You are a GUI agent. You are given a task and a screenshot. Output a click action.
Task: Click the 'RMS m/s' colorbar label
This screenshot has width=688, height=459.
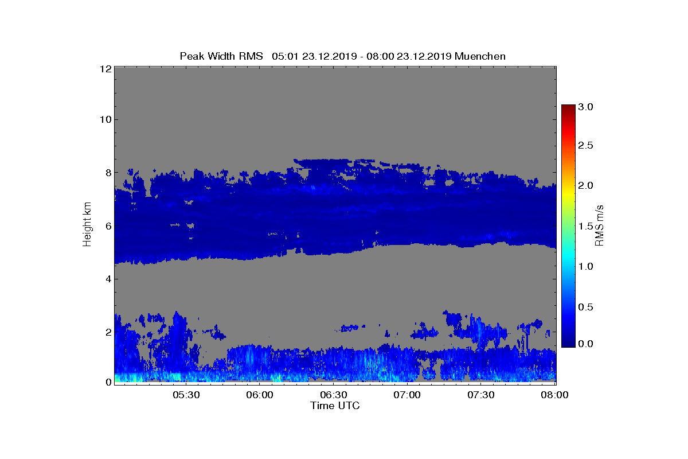click(600, 225)
